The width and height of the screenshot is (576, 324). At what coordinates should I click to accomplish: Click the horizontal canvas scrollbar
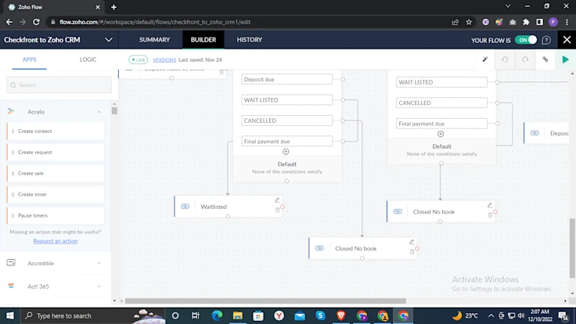(x=265, y=301)
